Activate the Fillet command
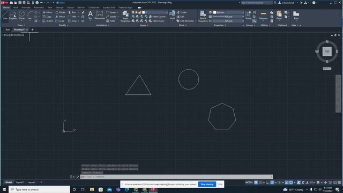343x193 pixels. pos(72,17)
